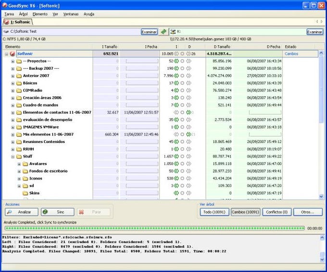Screen dimensions: 327x272
Task: Expand the Iconos subfolder
Action: click(19, 179)
